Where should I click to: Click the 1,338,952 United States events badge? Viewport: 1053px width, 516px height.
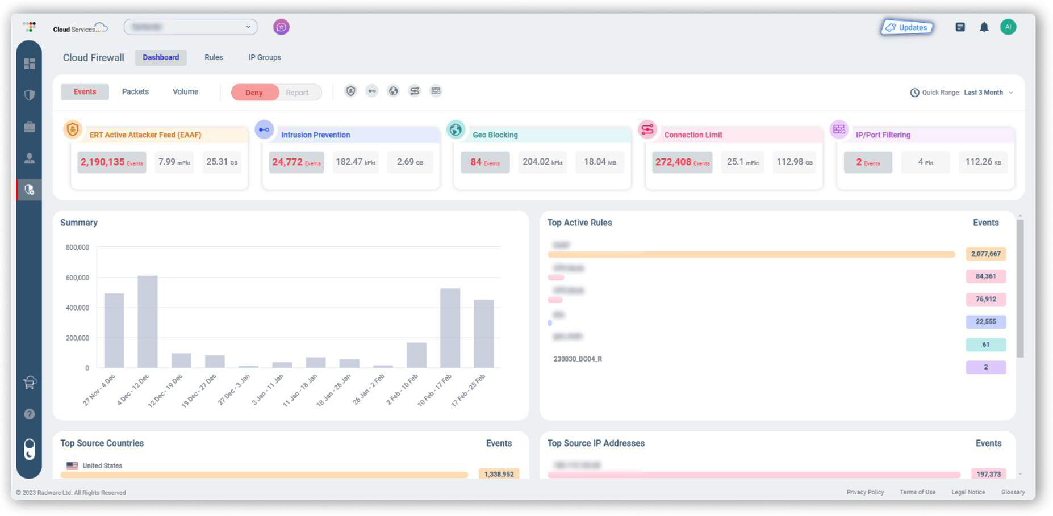499,474
